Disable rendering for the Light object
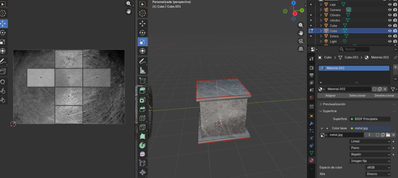 click(395, 41)
